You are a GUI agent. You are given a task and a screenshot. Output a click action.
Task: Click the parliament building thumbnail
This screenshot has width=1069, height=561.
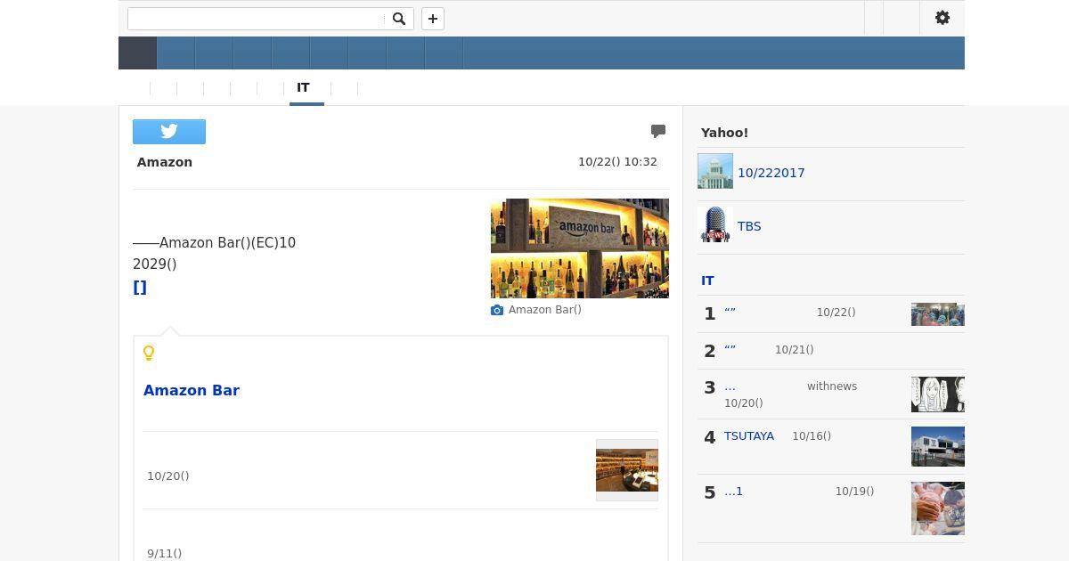[x=715, y=171]
